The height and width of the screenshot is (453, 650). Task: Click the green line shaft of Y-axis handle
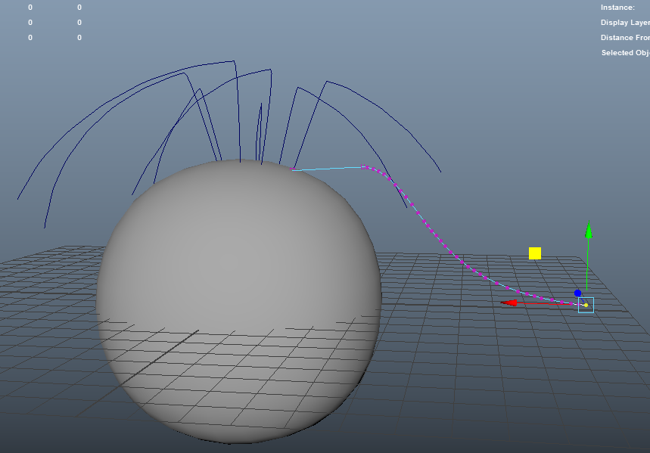588,261
